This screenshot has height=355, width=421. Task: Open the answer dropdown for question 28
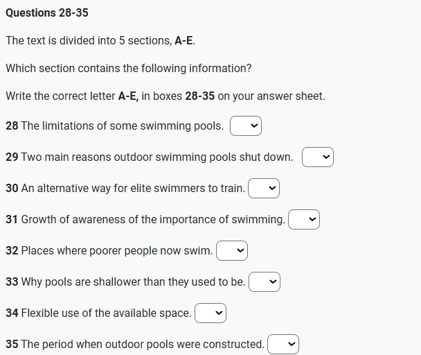[x=245, y=126]
